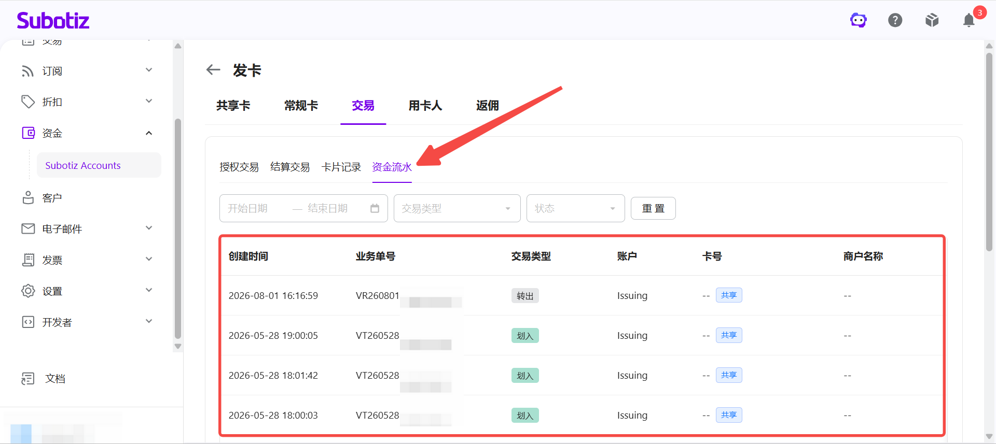Click the 发票 invoice icon
This screenshot has height=444, width=996.
(x=28, y=260)
